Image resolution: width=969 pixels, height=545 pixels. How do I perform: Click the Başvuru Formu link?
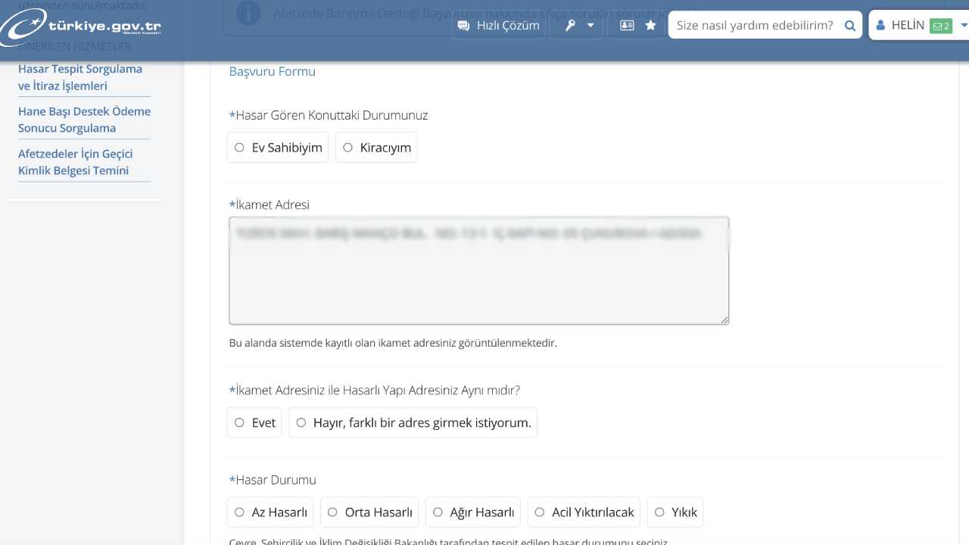coord(272,71)
